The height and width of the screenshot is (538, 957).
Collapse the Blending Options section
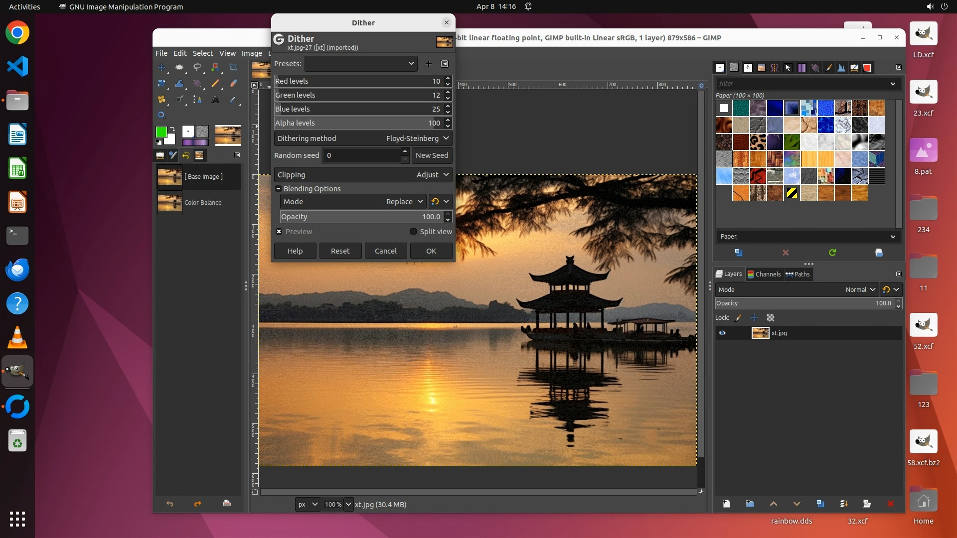click(x=279, y=189)
